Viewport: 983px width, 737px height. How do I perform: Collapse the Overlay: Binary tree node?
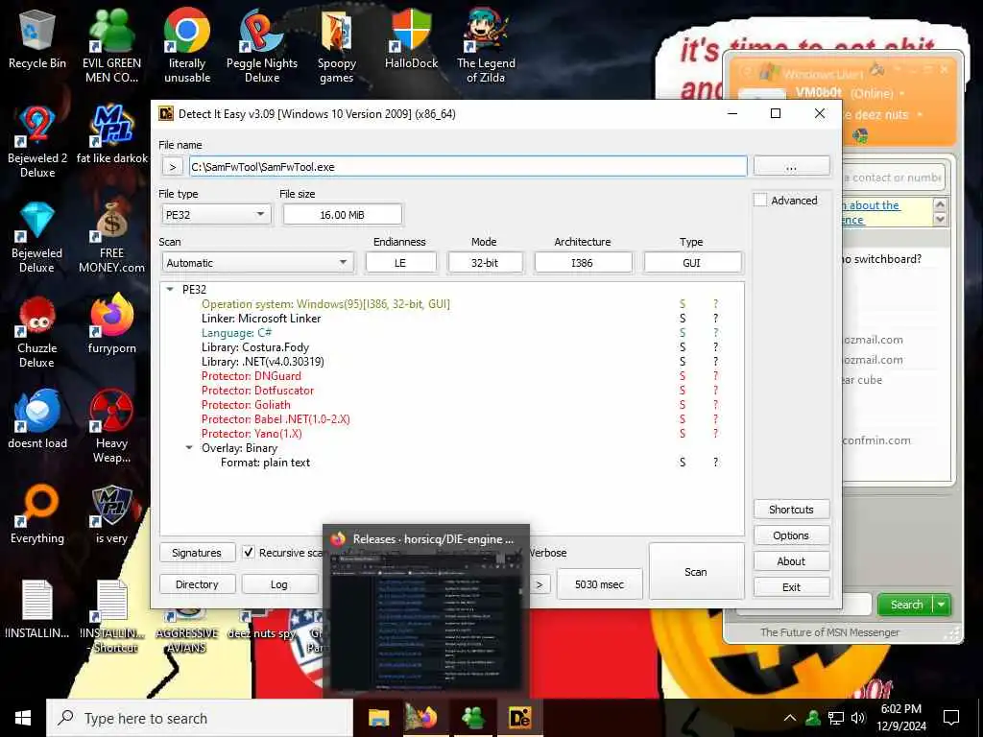pos(189,448)
